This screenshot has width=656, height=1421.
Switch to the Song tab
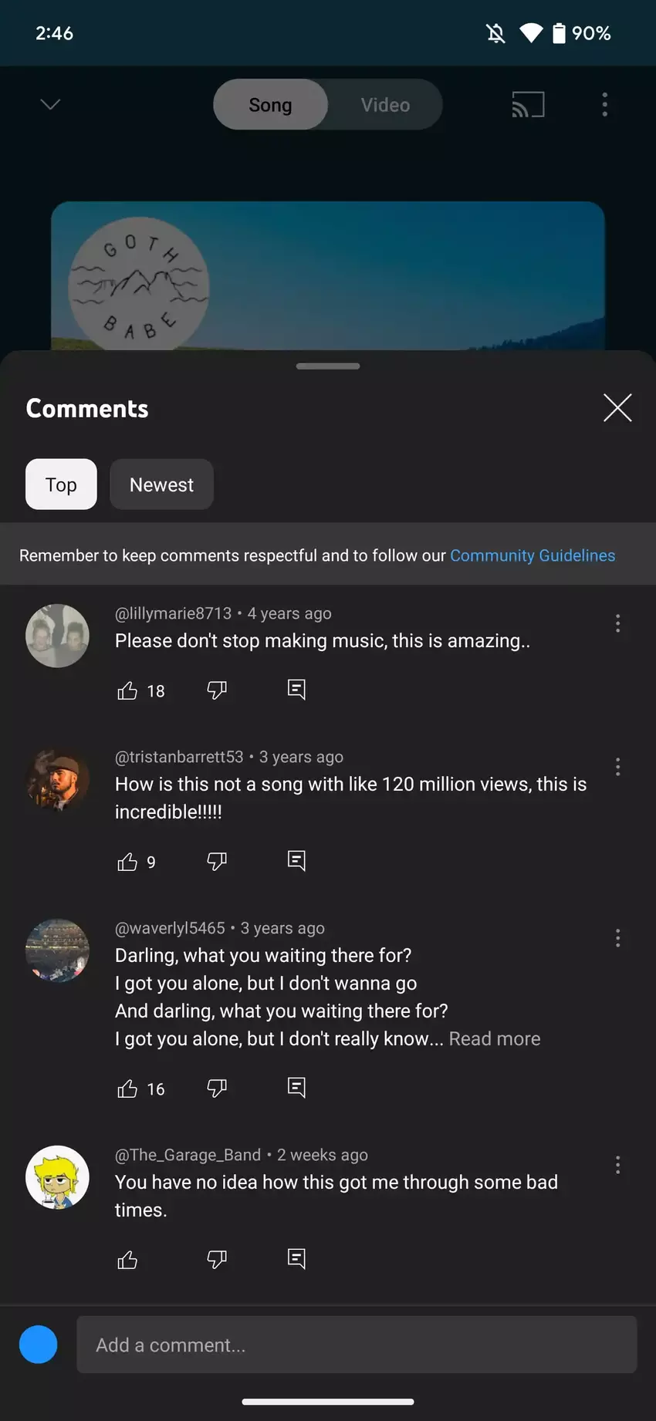pos(270,104)
